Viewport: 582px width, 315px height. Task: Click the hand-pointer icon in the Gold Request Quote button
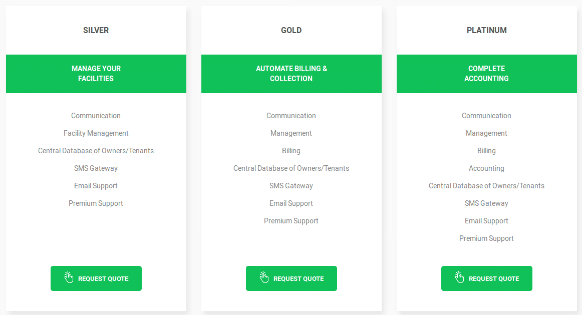pyautogui.click(x=264, y=277)
